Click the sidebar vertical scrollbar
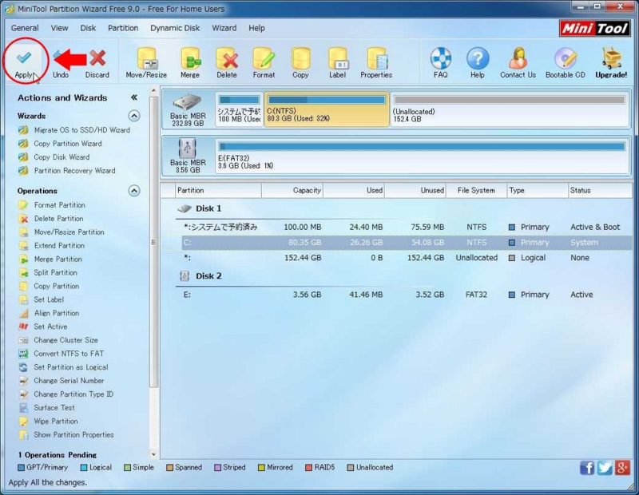Viewport: 639px width, 495px height. tap(153, 242)
